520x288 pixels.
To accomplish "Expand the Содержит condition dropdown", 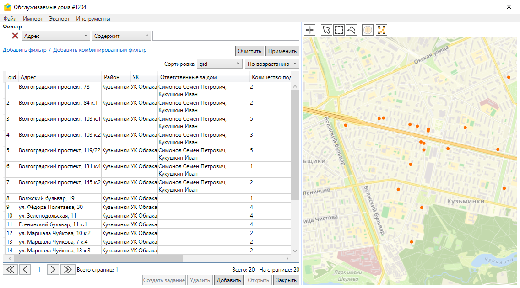I will click(x=121, y=36).
